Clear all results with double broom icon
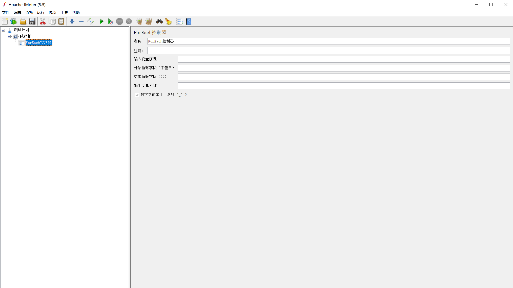 pos(149,21)
